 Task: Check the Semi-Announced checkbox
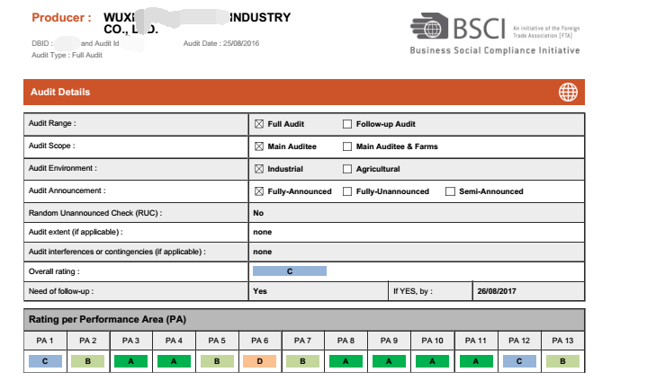coord(450,191)
